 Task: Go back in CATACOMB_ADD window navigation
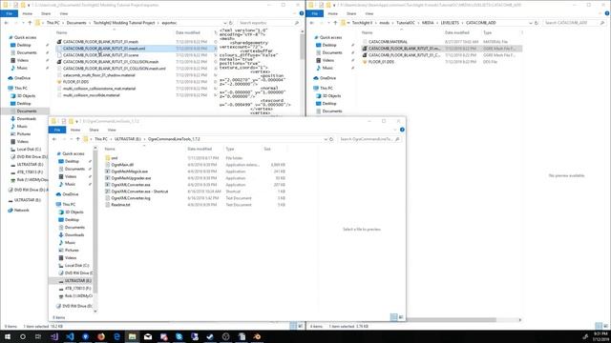pos(311,23)
